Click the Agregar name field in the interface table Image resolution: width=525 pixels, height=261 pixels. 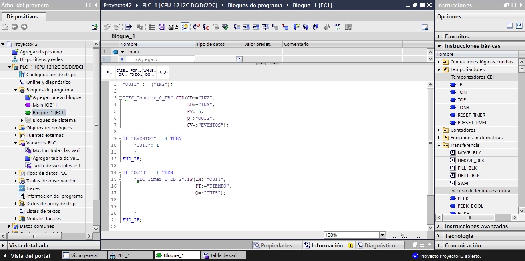coord(161,59)
